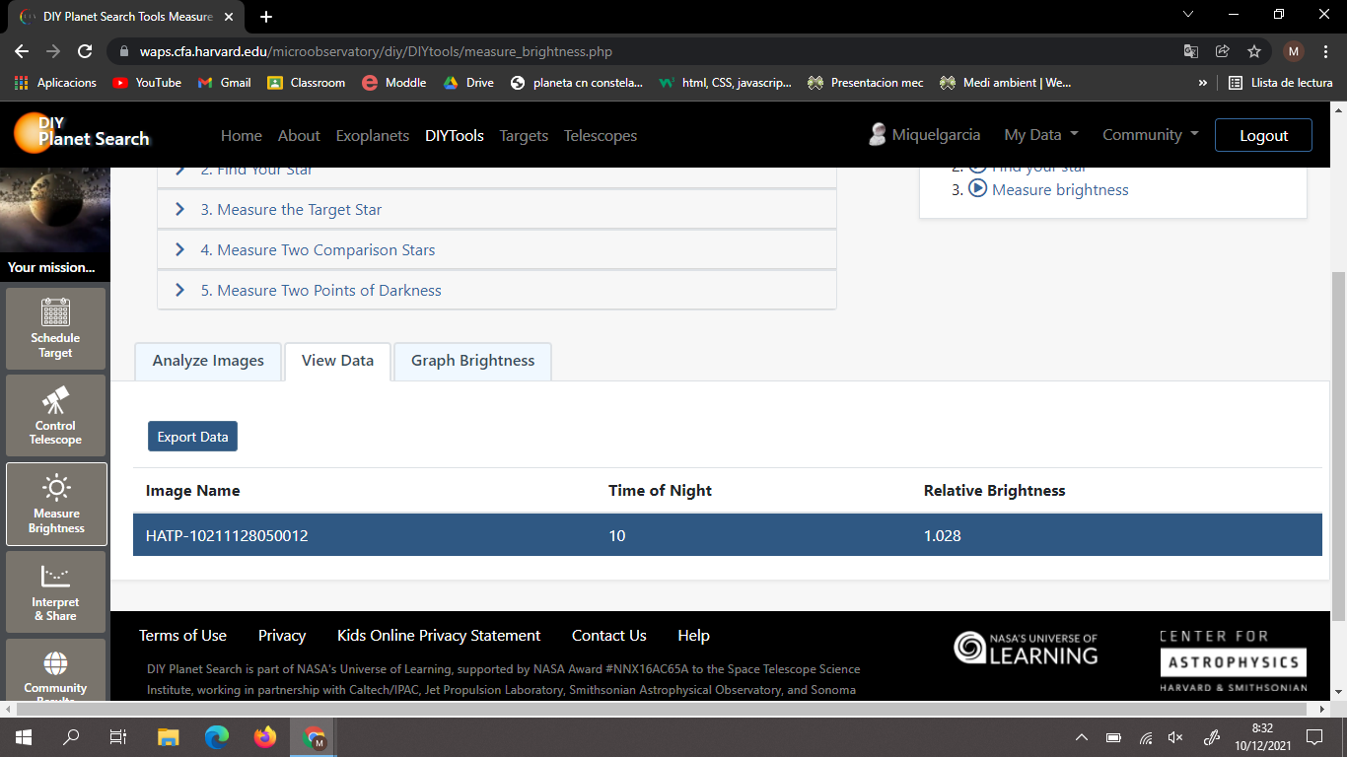Open the My Data dropdown menu
Screen dimensions: 1347x757
coord(1040,135)
